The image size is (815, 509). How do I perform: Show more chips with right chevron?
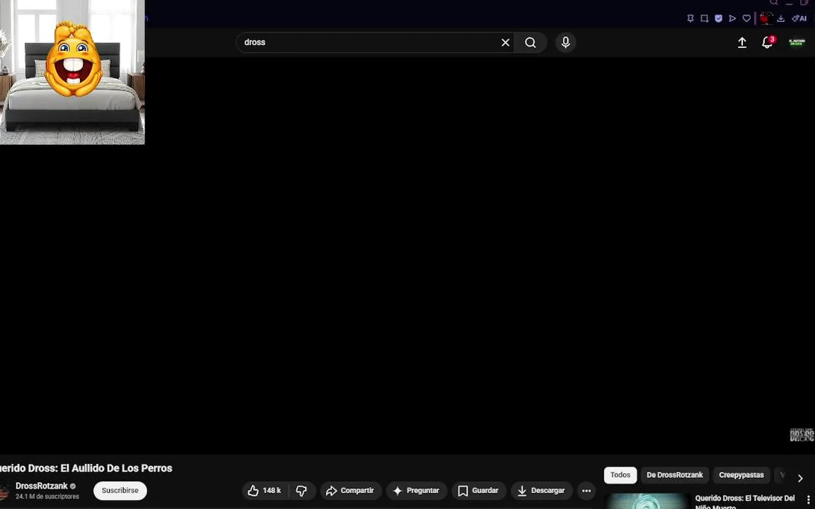pos(800,478)
